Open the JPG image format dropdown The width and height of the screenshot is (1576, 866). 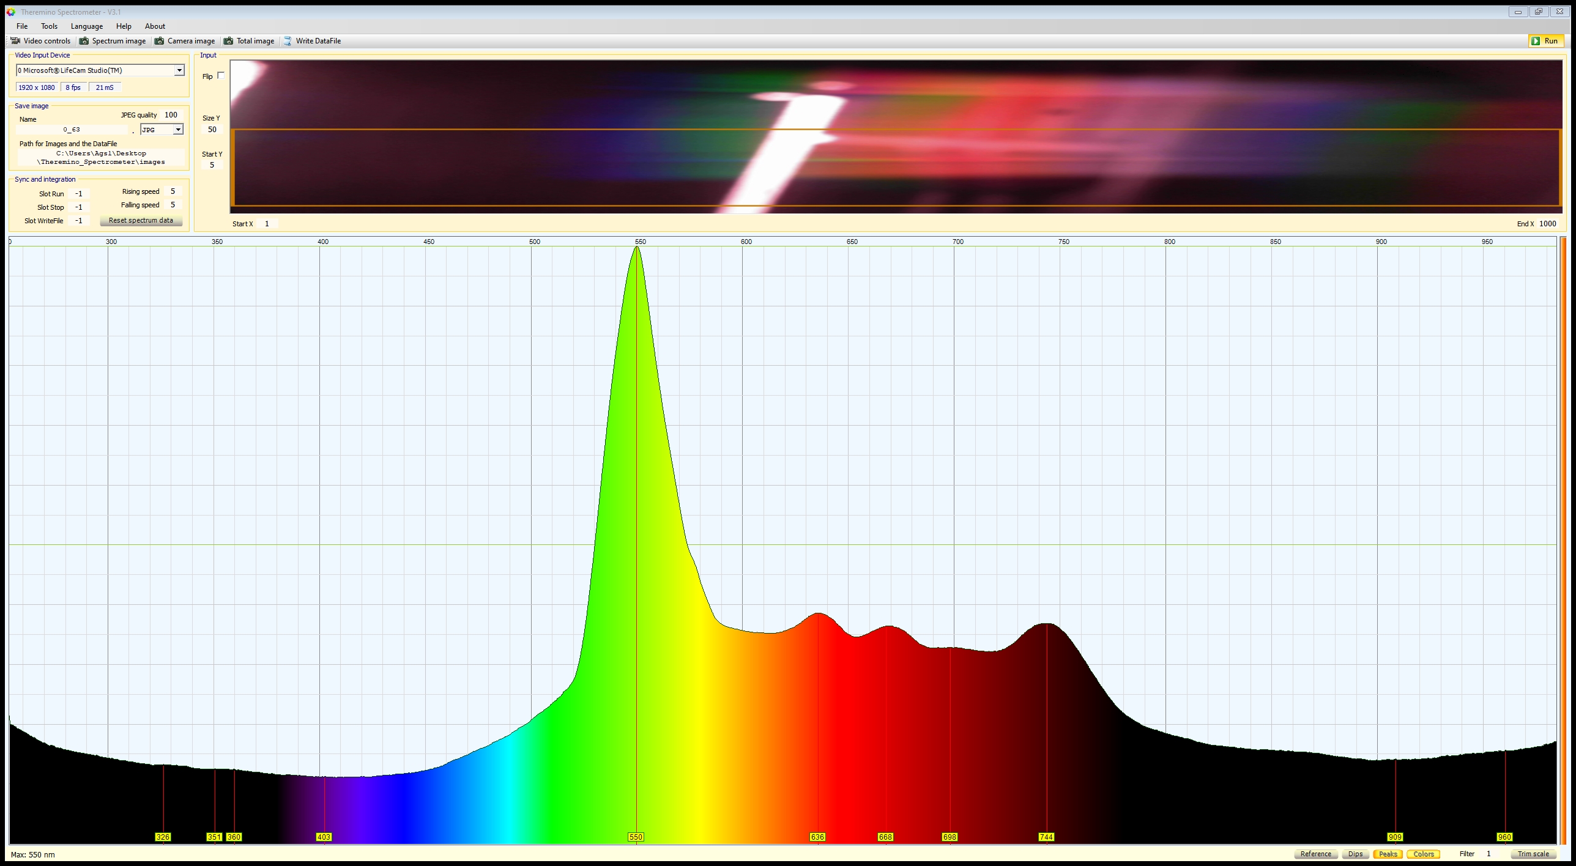coord(177,130)
